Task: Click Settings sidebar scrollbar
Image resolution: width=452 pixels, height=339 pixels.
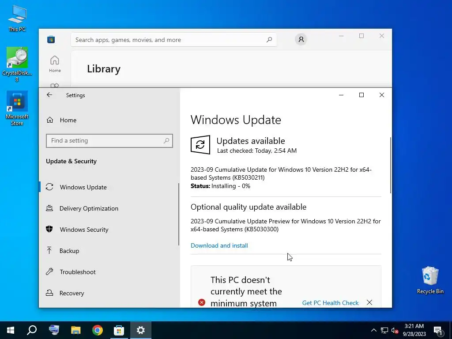Action: pos(179,214)
